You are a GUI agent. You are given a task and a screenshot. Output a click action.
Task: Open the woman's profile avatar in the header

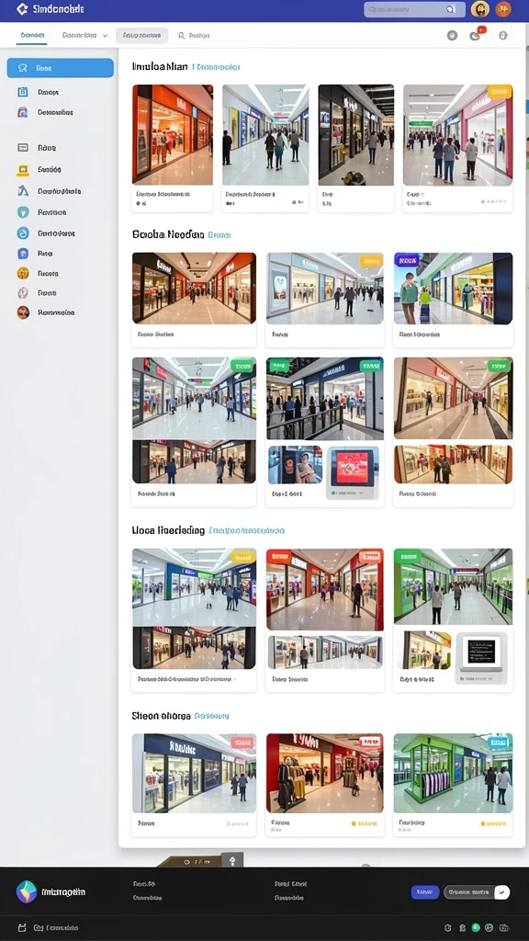point(479,9)
